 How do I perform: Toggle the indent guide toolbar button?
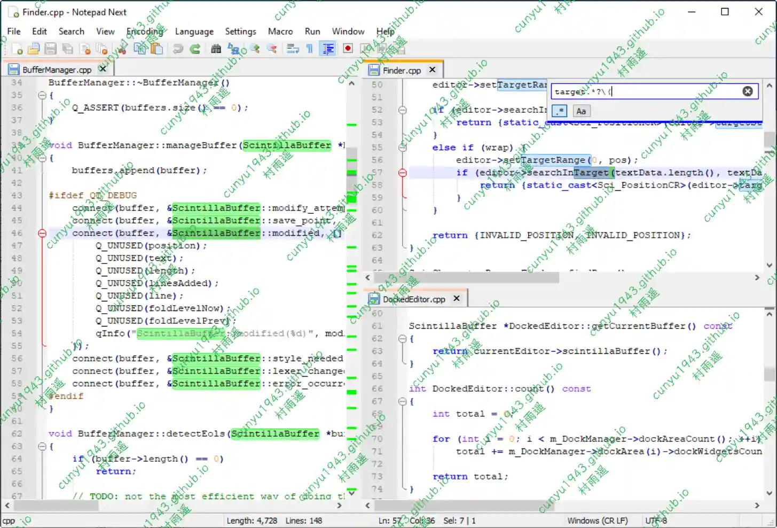point(328,49)
